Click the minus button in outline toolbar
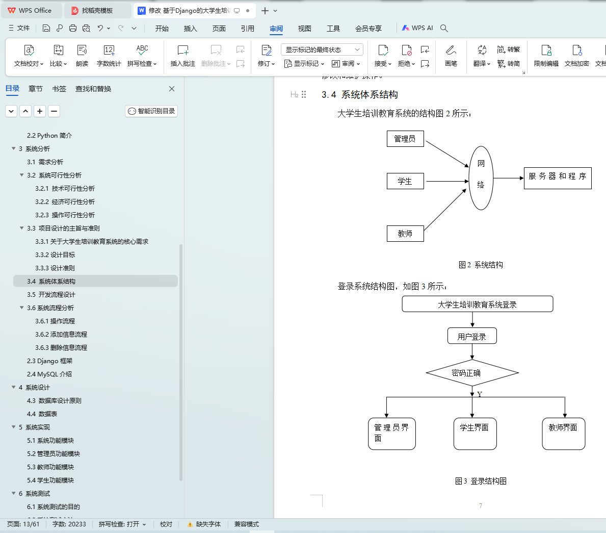This screenshot has width=606, height=533. click(54, 111)
